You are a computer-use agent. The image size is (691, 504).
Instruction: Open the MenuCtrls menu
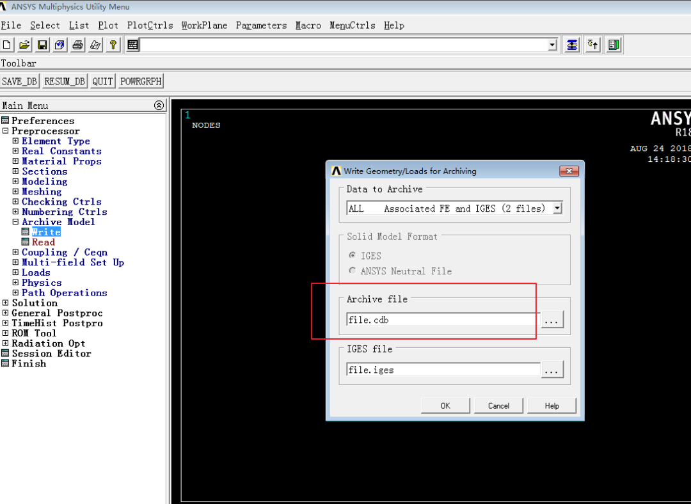[x=353, y=26]
